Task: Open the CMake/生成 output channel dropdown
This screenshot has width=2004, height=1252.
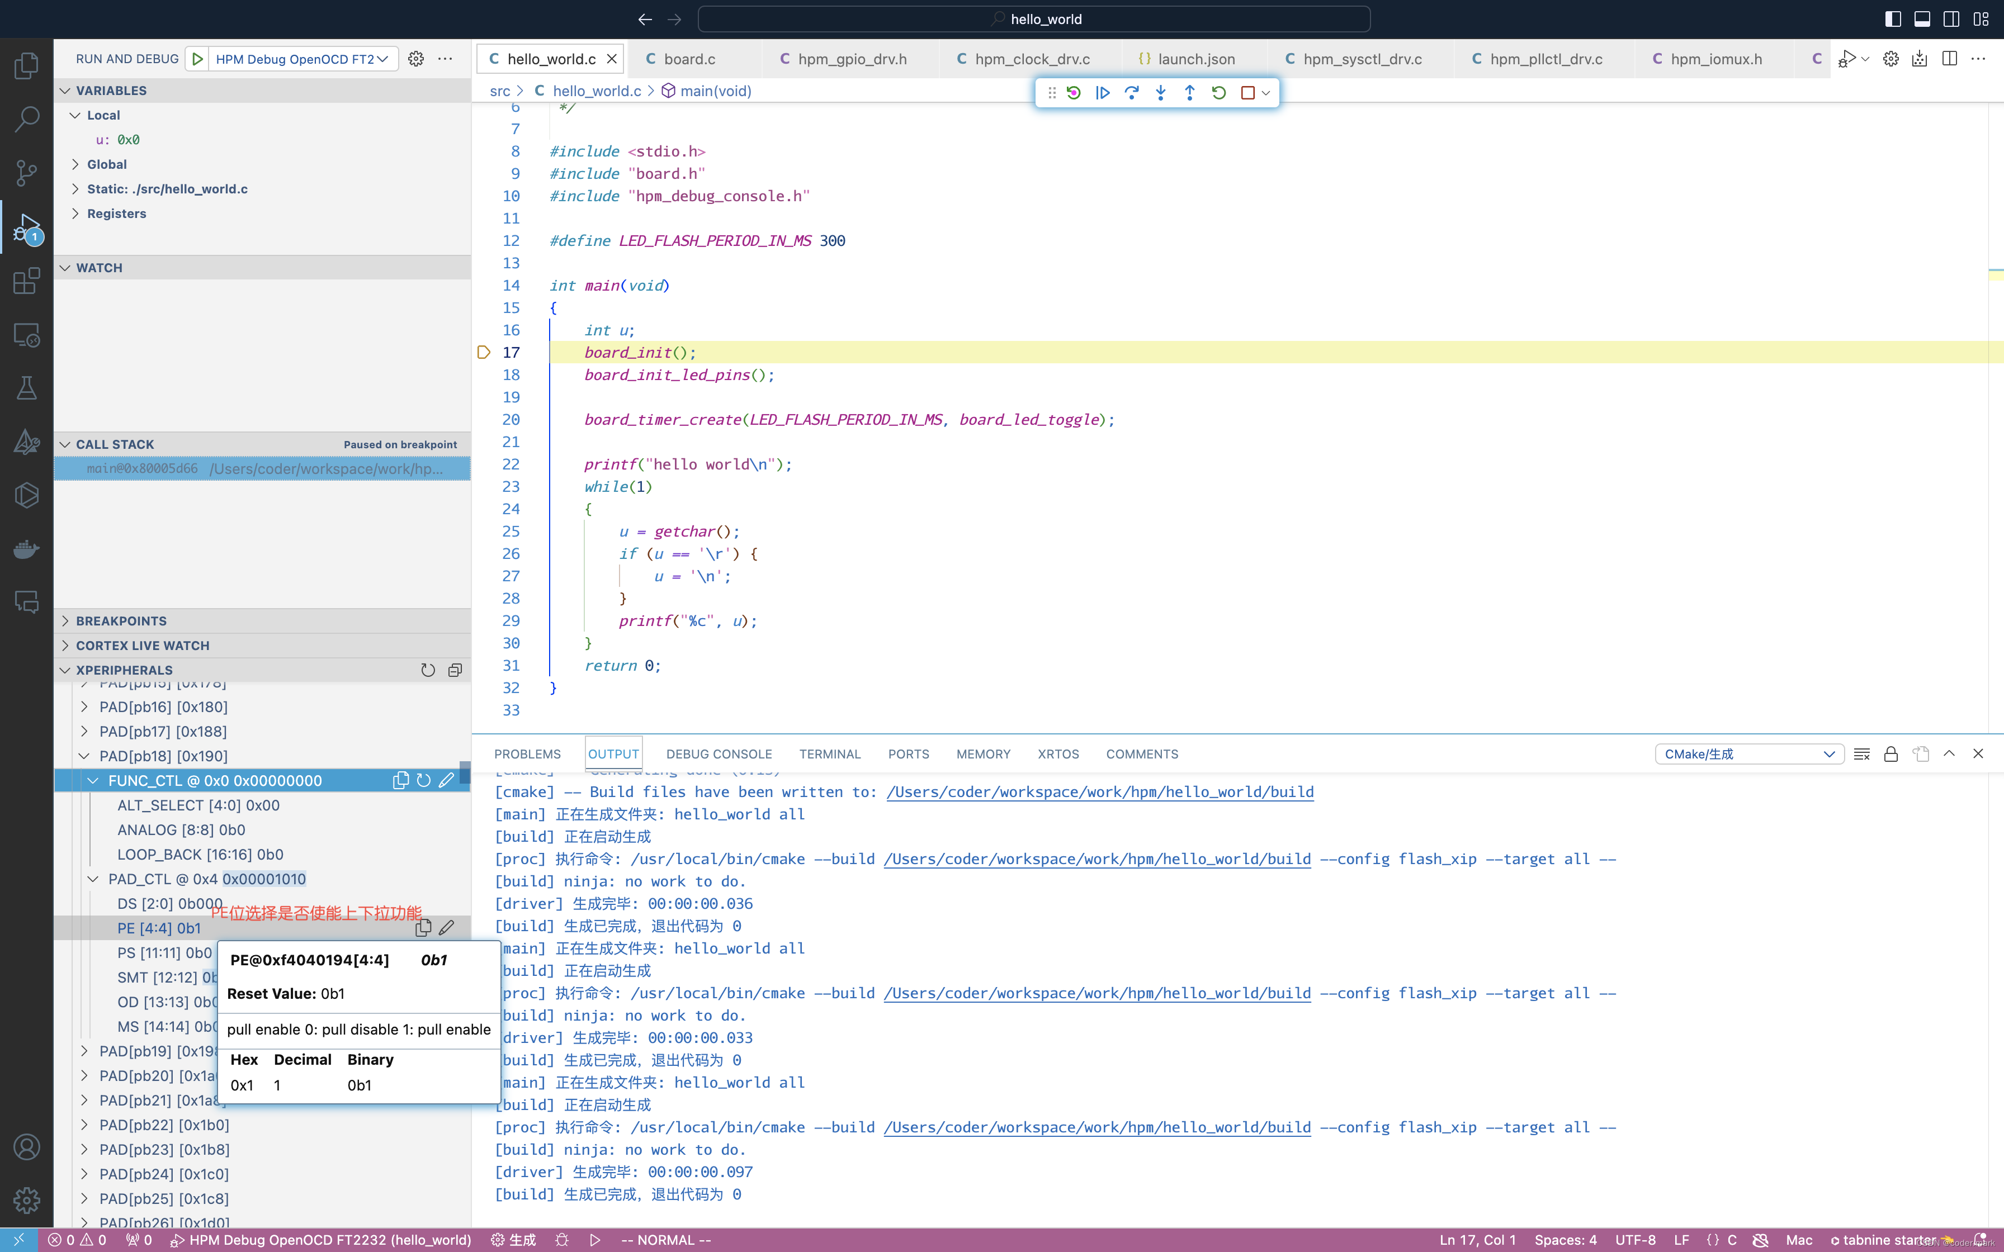Action: pyautogui.click(x=1749, y=753)
